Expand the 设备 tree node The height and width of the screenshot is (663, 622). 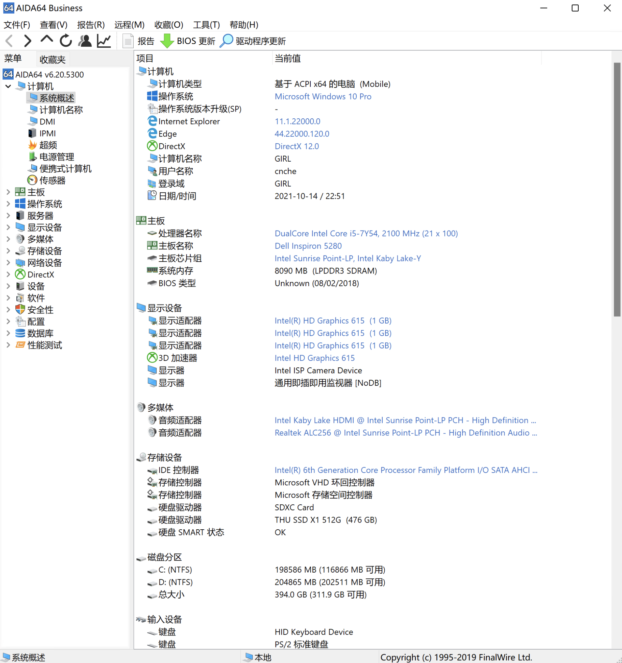pyautogui.click(x=9, y=286)
